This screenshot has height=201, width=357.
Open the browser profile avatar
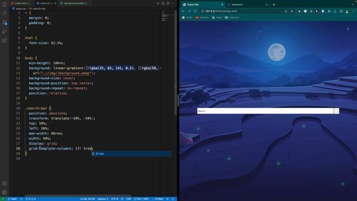click(x=347, y=11)
